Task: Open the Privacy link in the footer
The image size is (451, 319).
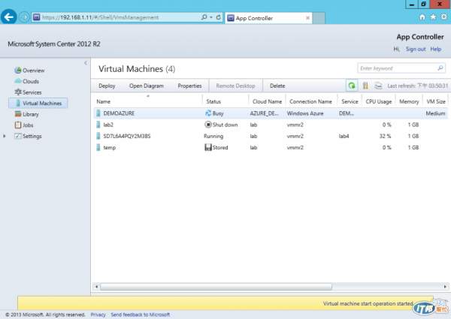Action: tap(98, 314)
